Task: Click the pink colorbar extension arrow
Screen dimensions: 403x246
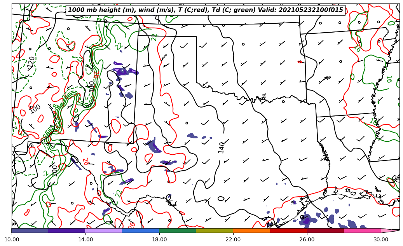Action: pos(390,230)
